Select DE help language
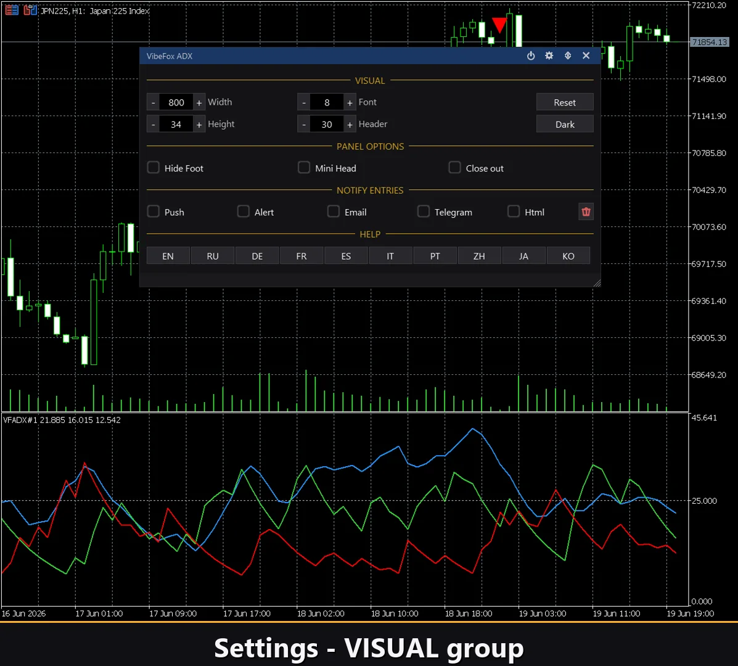This screenshot has width=738, height=666. [x=257, y=255]
